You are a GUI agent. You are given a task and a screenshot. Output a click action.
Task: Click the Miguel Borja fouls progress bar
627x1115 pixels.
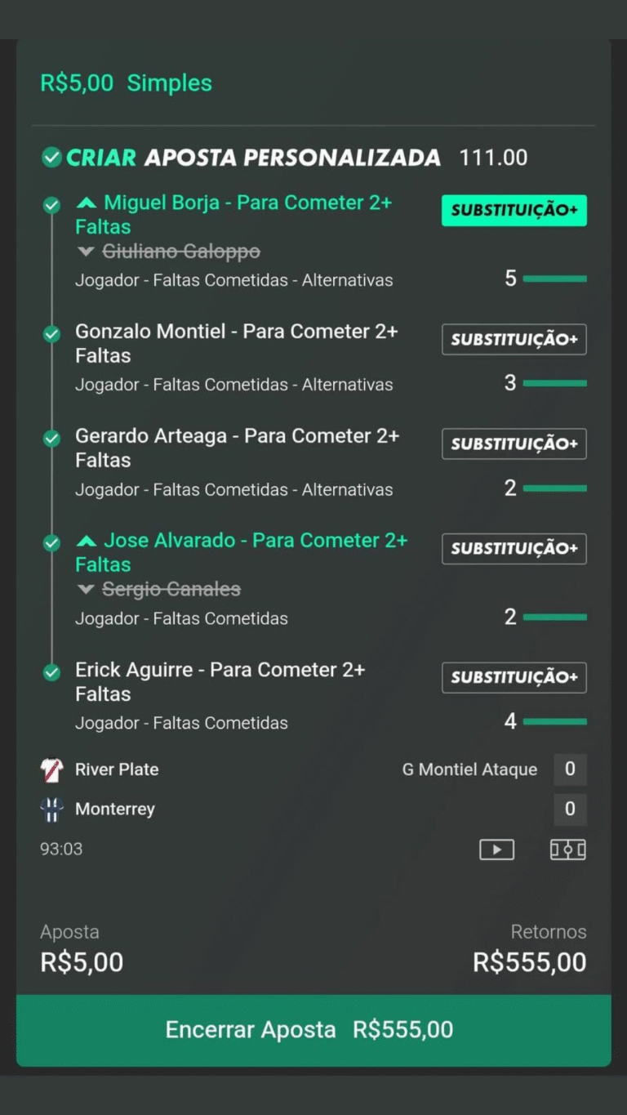tap(554, 279)
